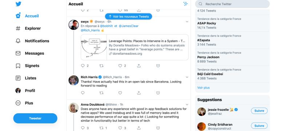Screen dimensions: 291x131
Task: Open the chevron menu on Rich Harris's tweet
Action: tap(187, 77)
